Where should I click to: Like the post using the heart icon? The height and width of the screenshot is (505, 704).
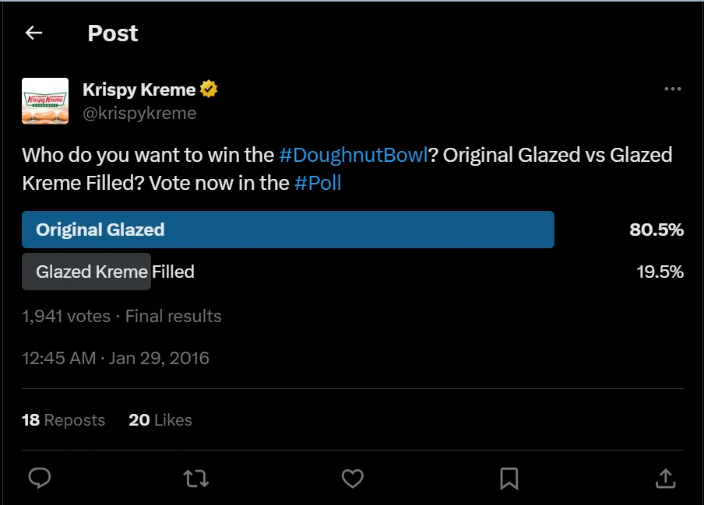tap(353, 479)
